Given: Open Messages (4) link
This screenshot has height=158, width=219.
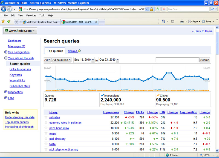Looking at the screenshot, I should (16, 46).
